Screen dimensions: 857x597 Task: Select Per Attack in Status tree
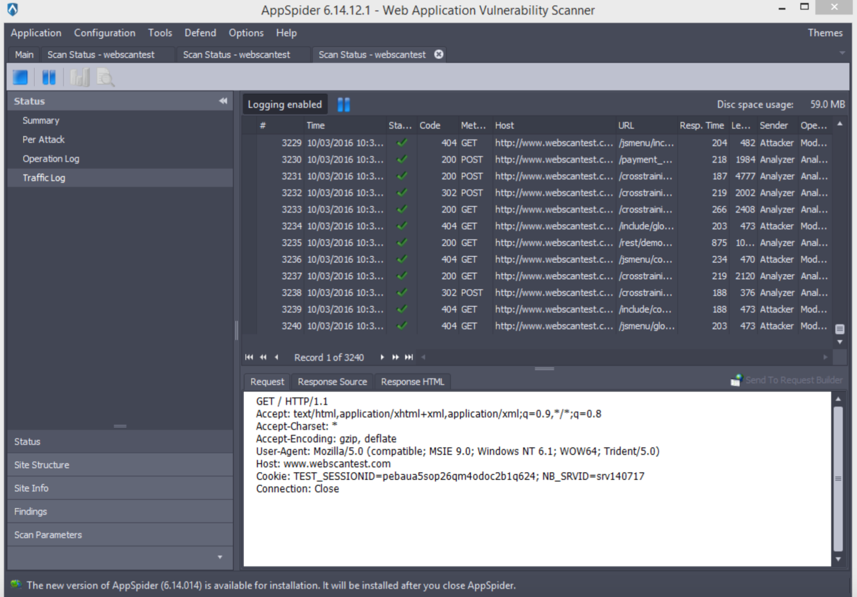click(x=43, y=140)
